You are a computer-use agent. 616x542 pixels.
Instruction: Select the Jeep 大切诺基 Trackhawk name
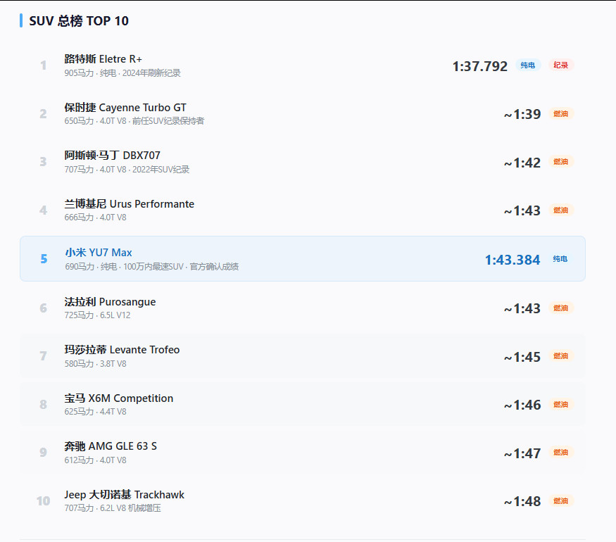point(124,495)
